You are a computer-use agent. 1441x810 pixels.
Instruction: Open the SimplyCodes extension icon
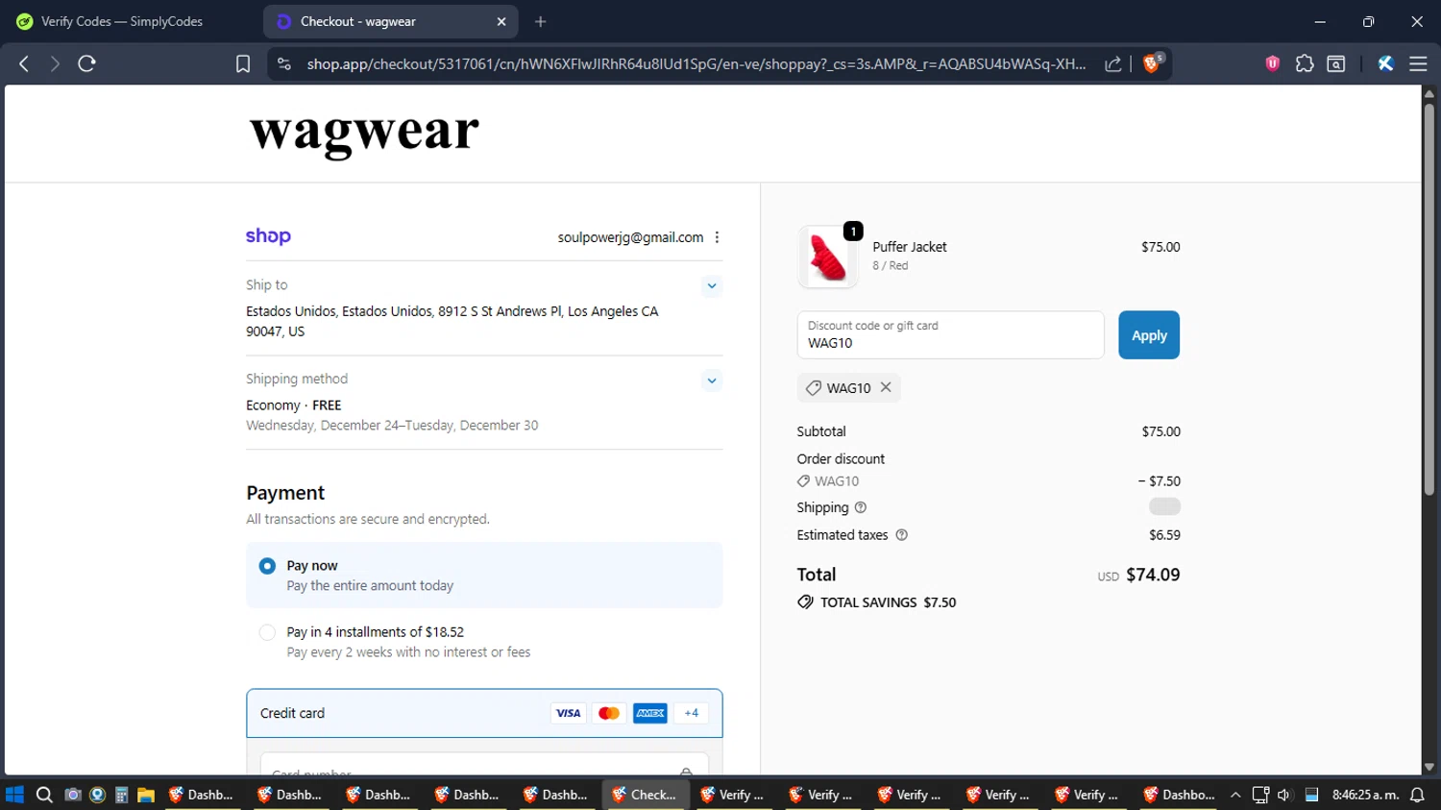(x=1385, y=63)
